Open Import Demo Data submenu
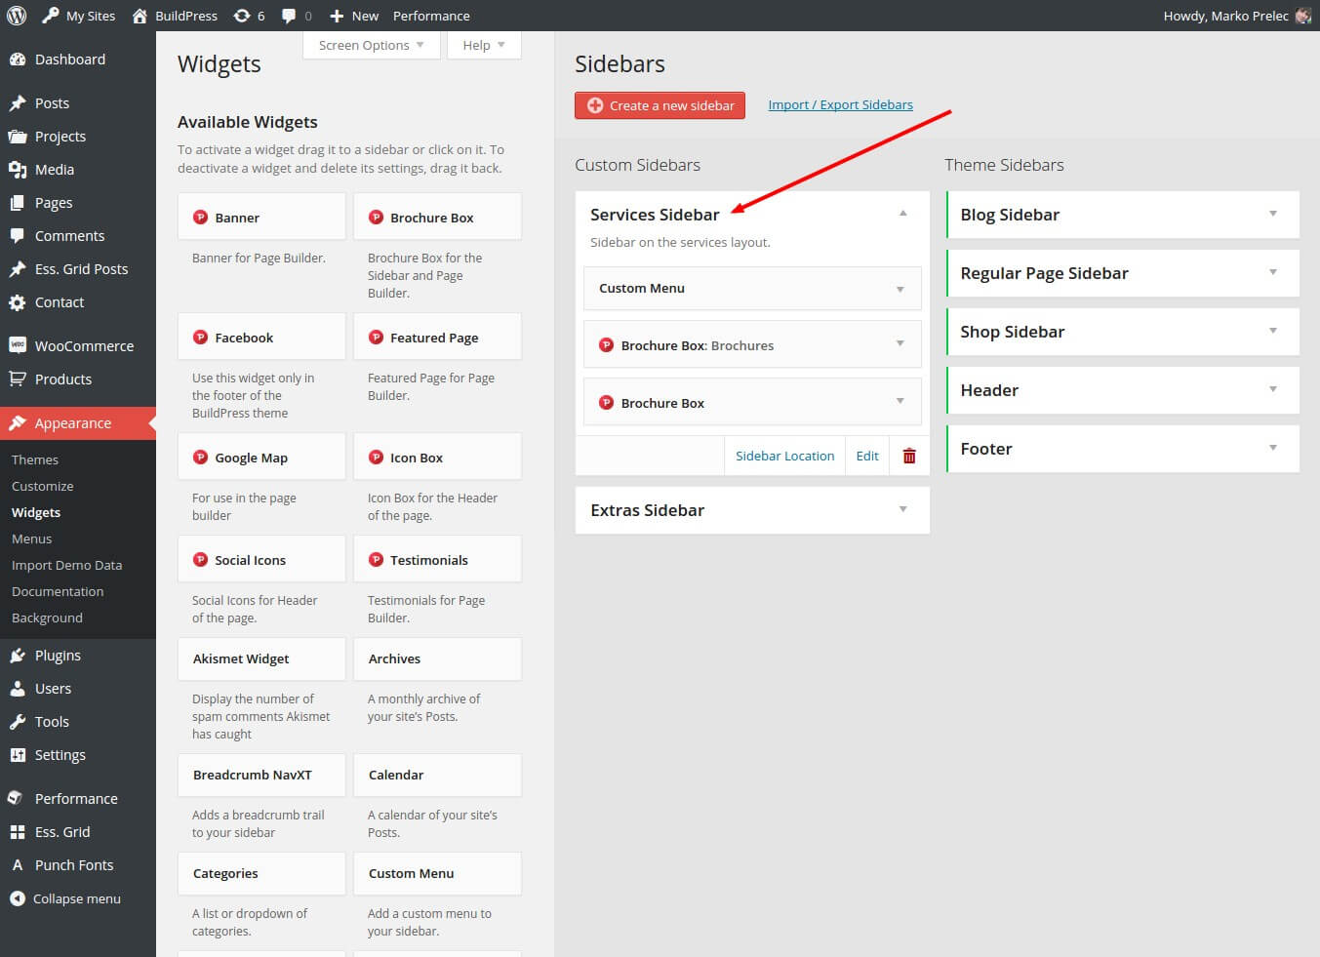Image resolution: width=1320 pixels, height=957 pixels. pyautogui.click(x=67, y=565)
